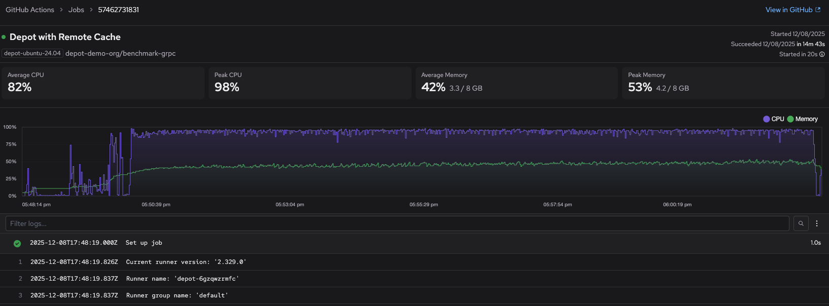Screen dimensions: 829x306
Task: Select job ID 57462731831 in breadcrumb
Action: (x=118, y=10)
